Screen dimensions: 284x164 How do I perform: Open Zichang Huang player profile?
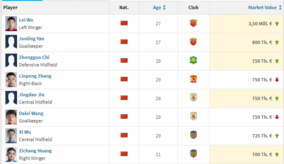(35, 151)
